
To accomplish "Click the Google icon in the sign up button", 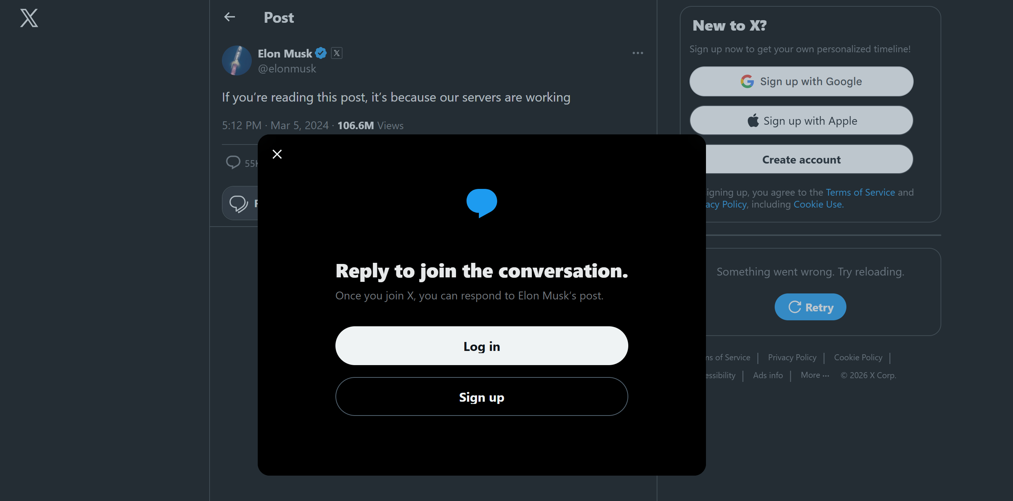I will coord(747,81).
